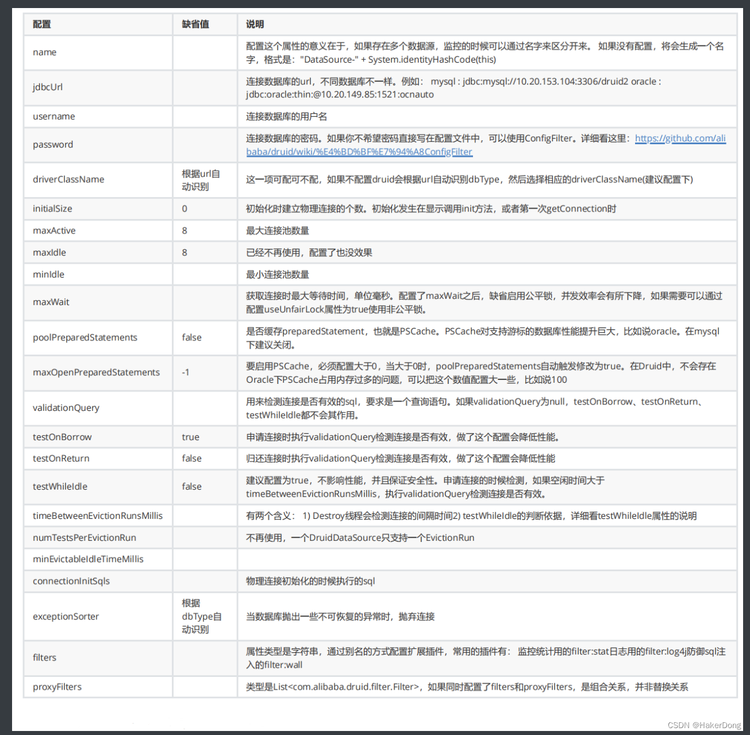Click default value '0' for initialSize
Screen dimensions: 750x735
pyautogui.click(x=184, y=209)
